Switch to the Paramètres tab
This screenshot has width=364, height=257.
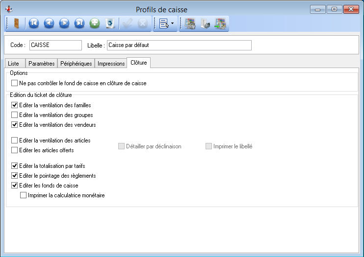[41, 64]
